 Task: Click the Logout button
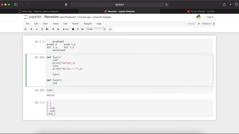(x=210, y=17)
